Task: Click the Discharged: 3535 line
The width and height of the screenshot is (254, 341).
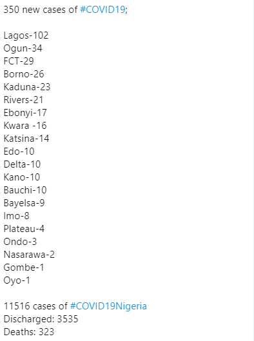Action: tap(41, 319)
